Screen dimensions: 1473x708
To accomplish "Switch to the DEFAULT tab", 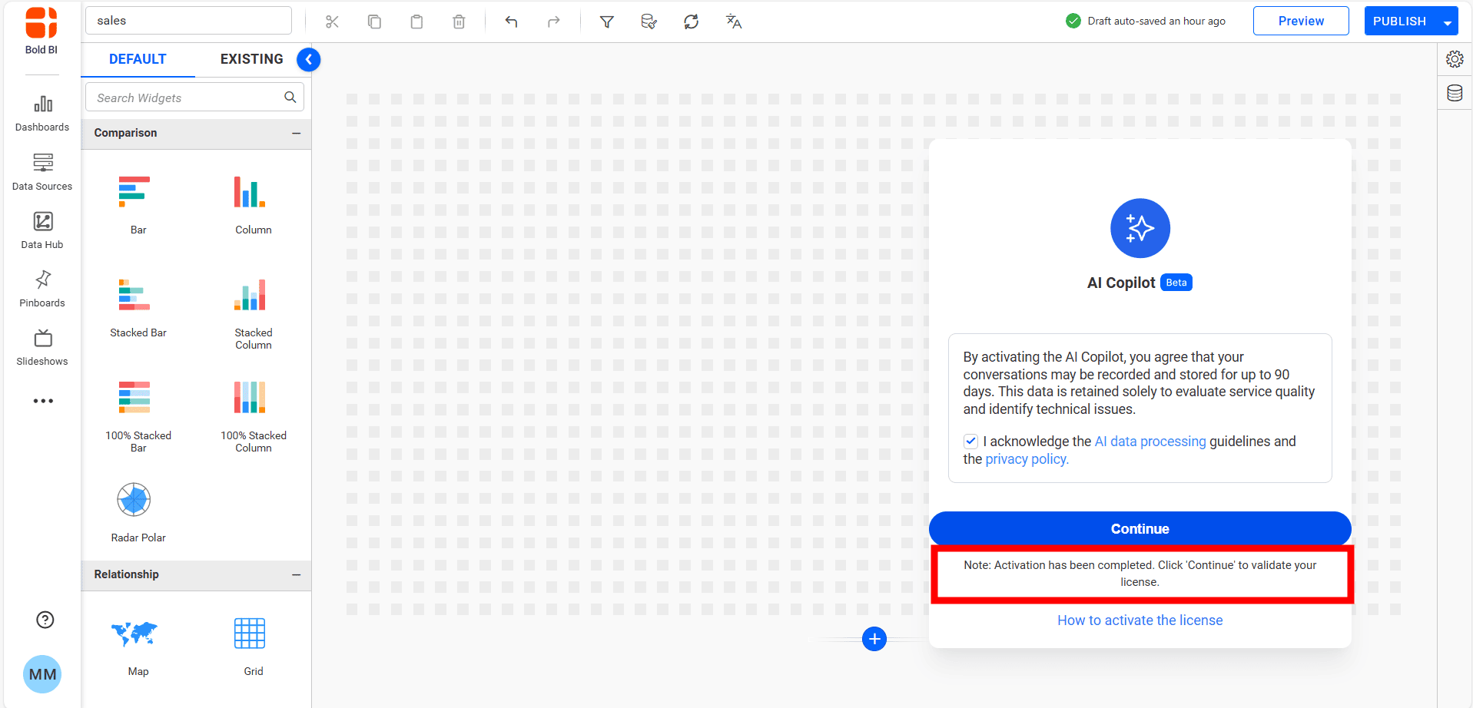I will point(138,59).
